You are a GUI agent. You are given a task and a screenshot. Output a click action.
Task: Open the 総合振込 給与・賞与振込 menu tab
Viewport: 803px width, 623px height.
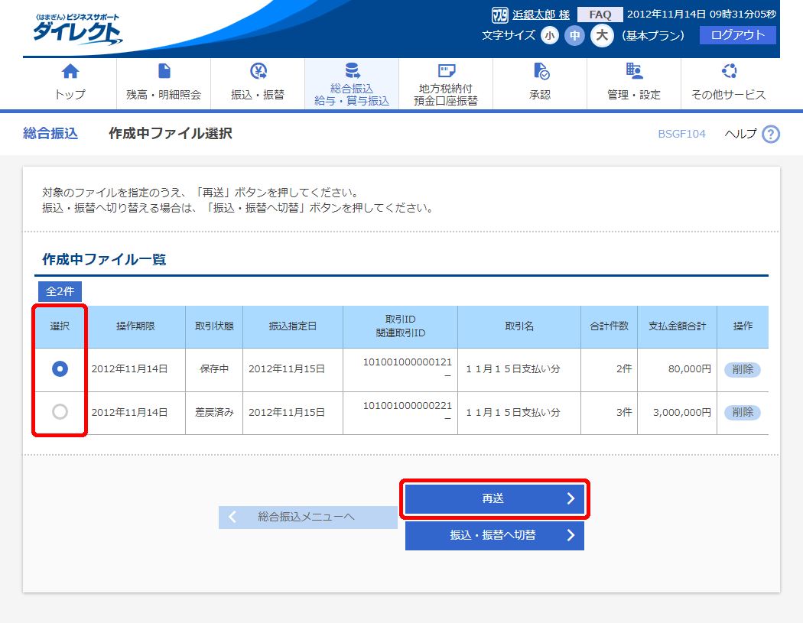click(x=352, y=84)
